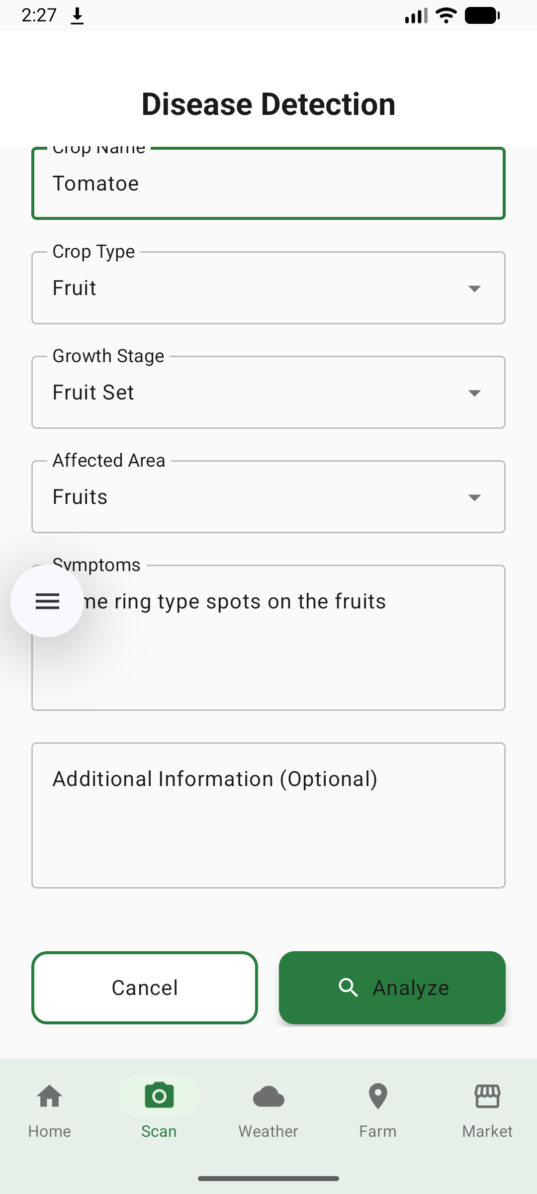Open the Weather cloud icon
Viewport: 537px width, 1194px height.
pyautogui.click(x=268, y=1096)
